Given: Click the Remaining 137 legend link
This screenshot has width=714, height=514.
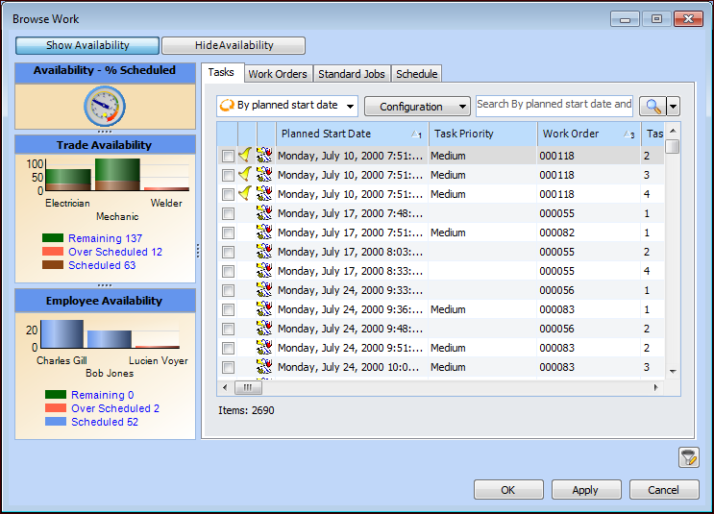Looking at the screenshot, I should point(105,238).
